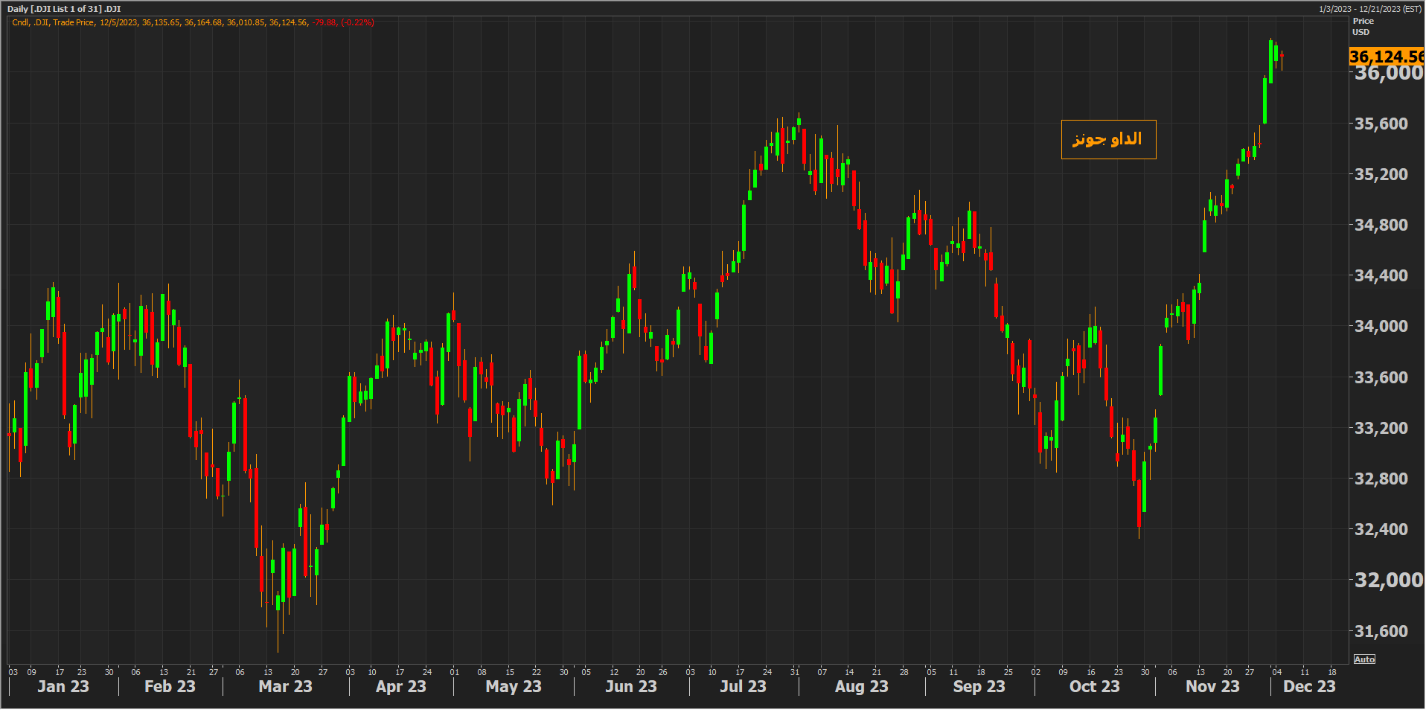The width and height of the screenshot is (1426, 710).
Task: Click the 36,000 price axis label
Action: (1388, 73)
